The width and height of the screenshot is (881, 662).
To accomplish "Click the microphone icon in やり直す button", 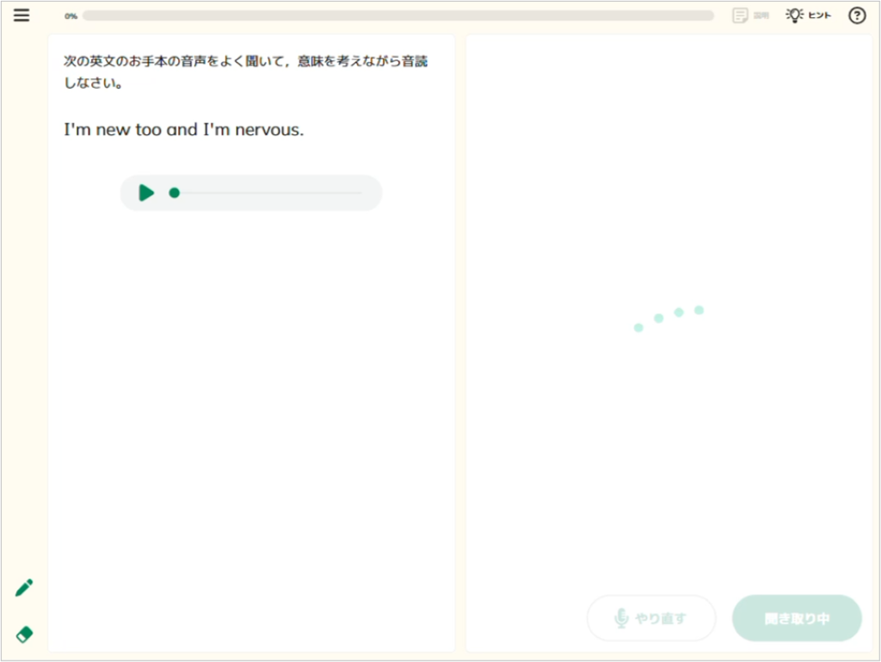I will 621,618.
